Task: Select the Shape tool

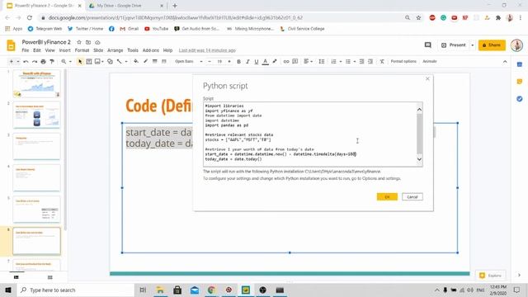Action: (110, 62)
